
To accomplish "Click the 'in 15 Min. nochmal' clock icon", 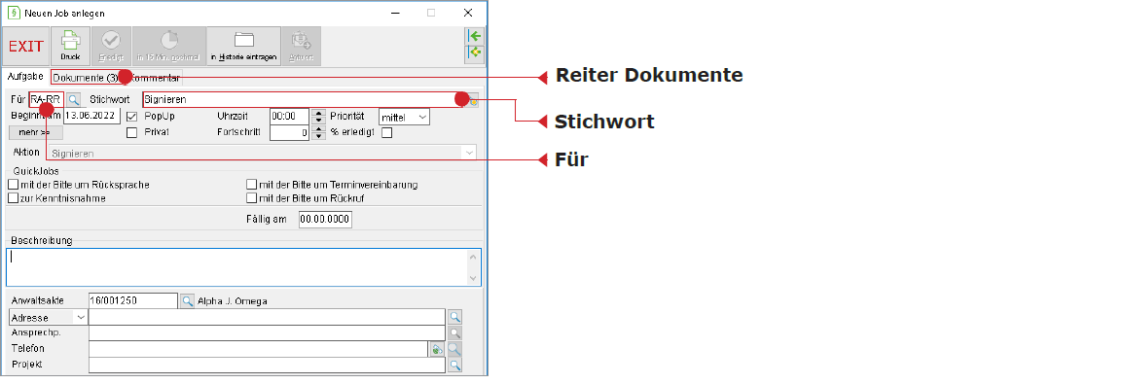I will 168,47.
